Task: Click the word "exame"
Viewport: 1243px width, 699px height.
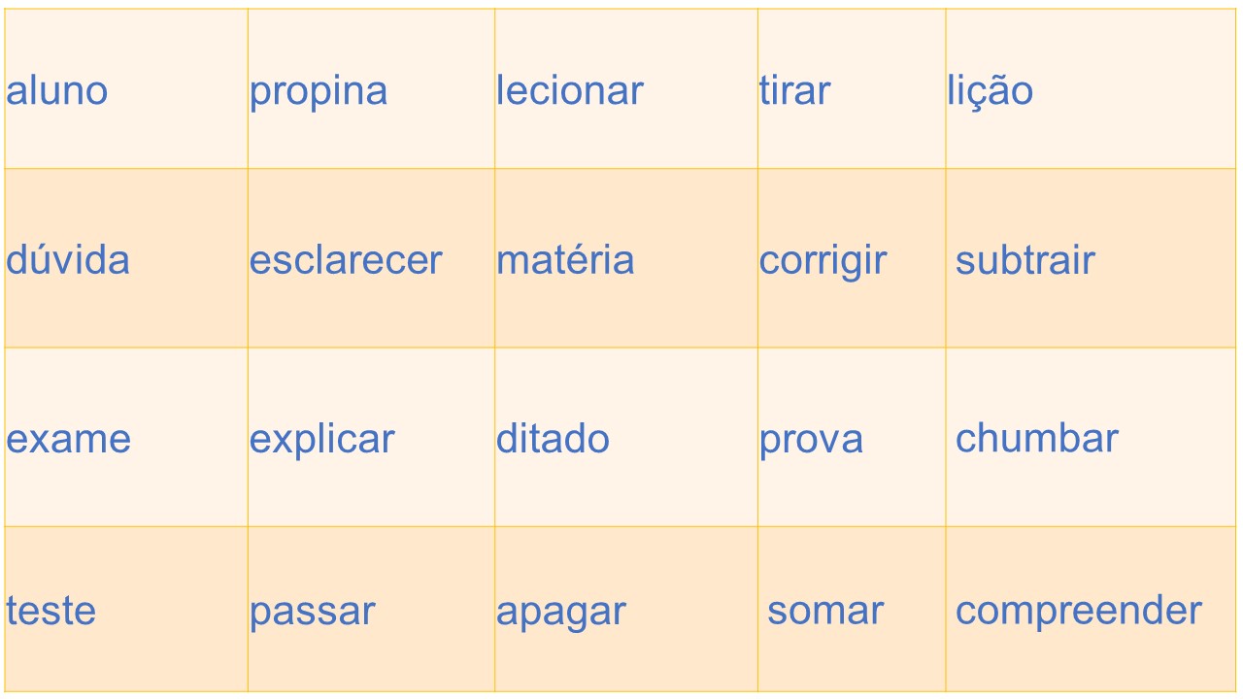Action: tap(68, 439)
